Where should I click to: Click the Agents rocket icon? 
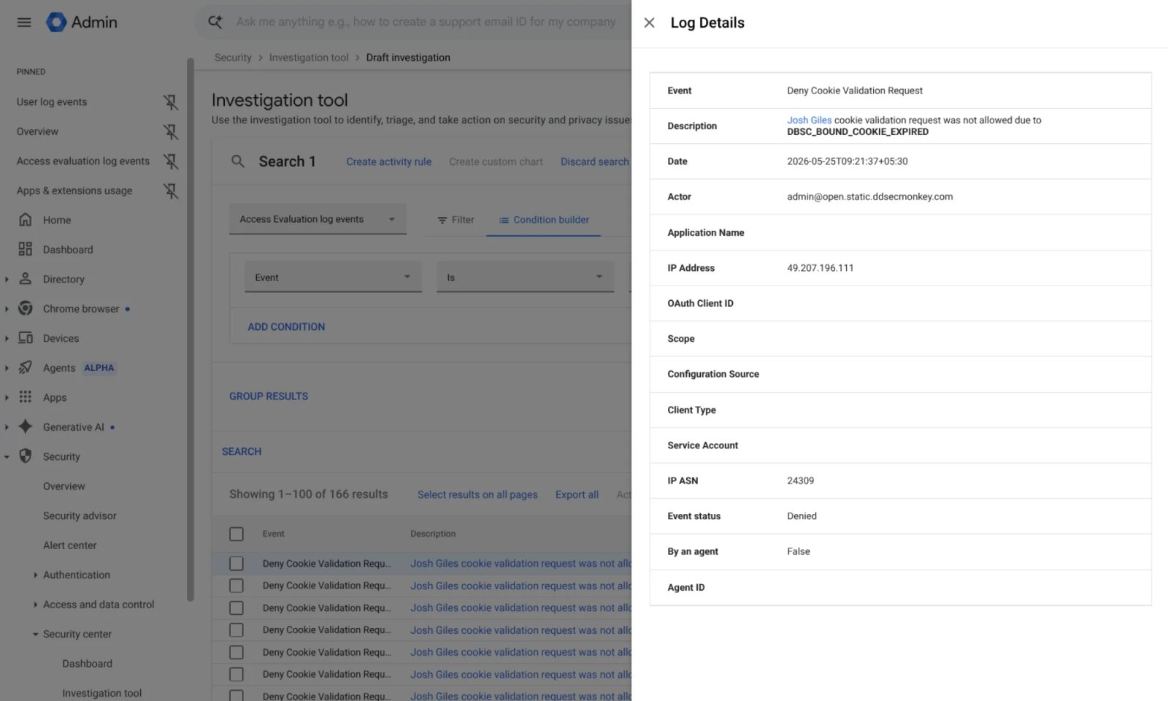(x=26, y=368)
